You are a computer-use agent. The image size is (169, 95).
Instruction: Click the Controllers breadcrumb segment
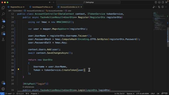[18, 11]
